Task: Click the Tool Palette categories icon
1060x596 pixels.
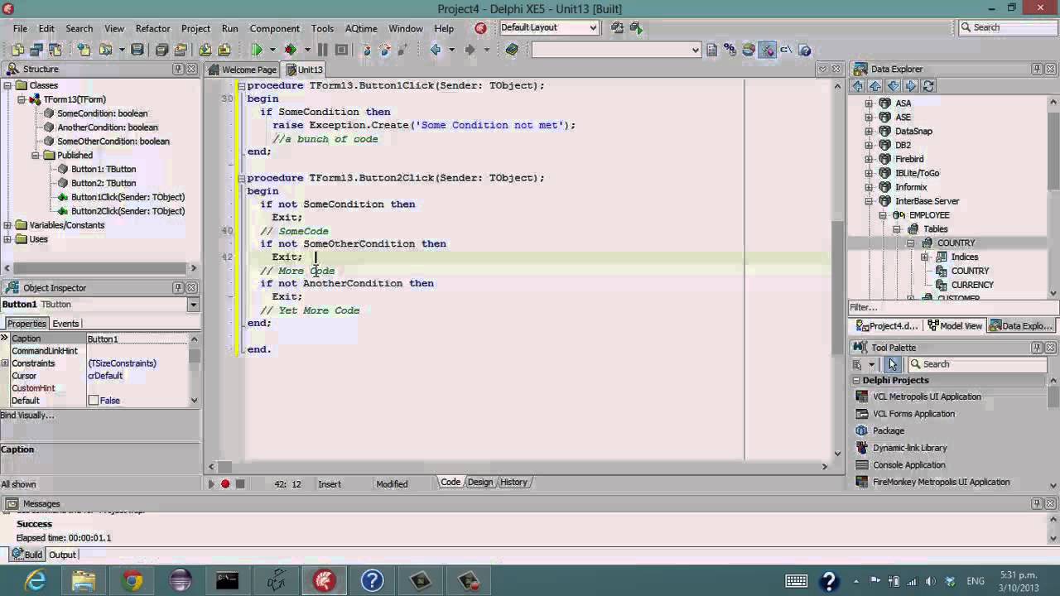Action: (858, 364)
